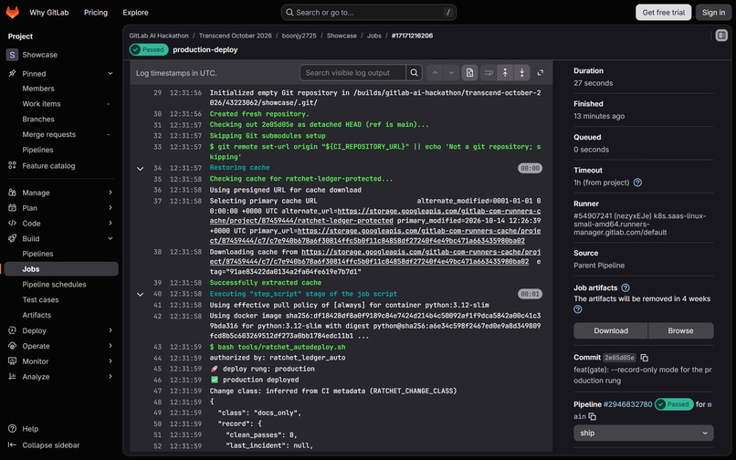Click the Sign in button
The image size is (736, 460).
click(713, 12)
